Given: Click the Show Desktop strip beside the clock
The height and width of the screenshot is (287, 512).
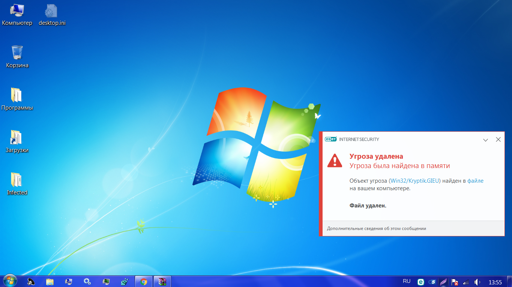Looking at the screenshot, I should (x=509, y=282).
